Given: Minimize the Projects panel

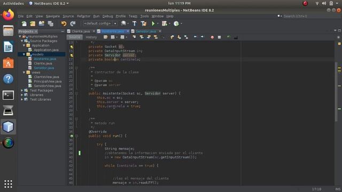Looking at the screenshot, I should [x=63, y=31].
